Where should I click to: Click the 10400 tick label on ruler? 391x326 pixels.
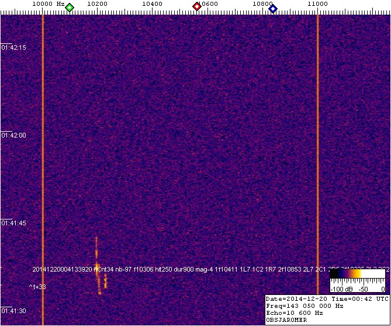(x=152, y=4)
